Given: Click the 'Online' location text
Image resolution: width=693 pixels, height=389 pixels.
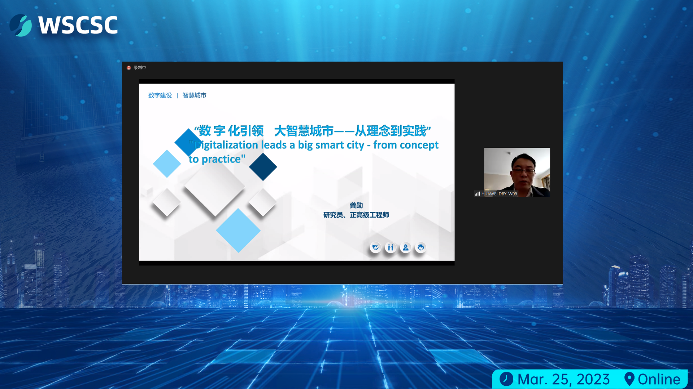Looking at the screenshot, I should point(659,379).
